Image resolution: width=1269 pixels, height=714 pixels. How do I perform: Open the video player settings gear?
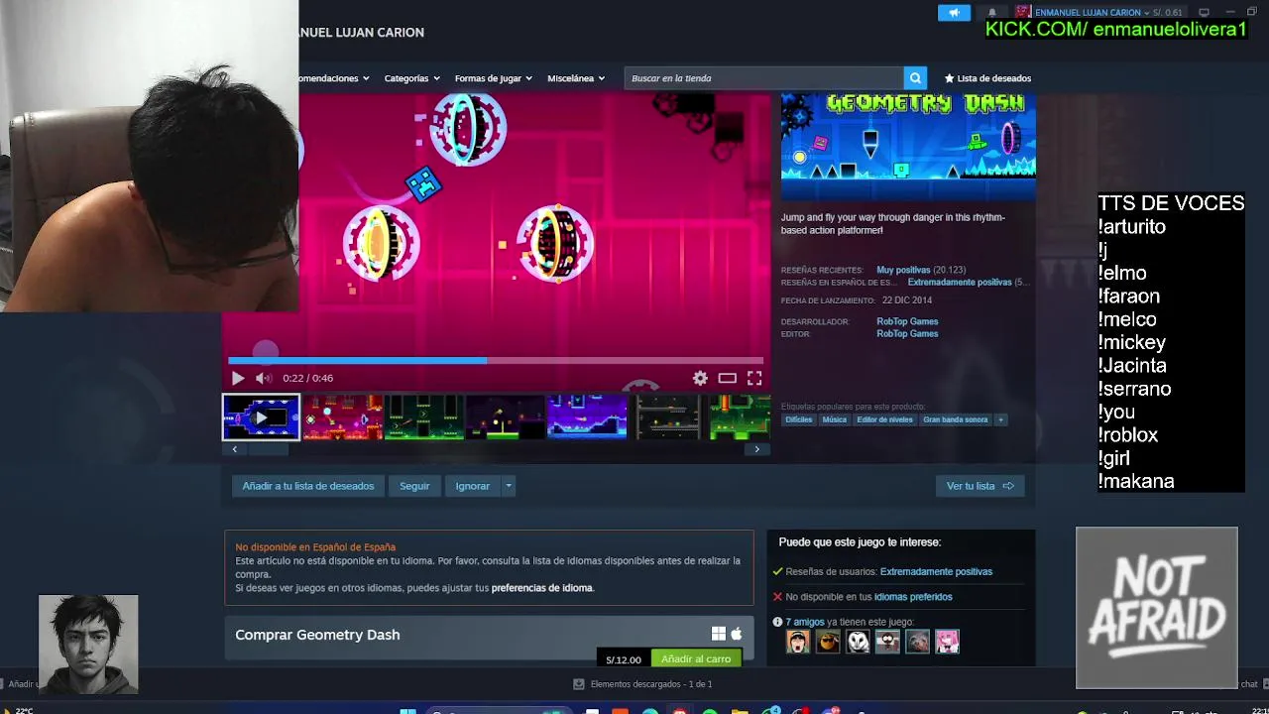tap(700, 378)
